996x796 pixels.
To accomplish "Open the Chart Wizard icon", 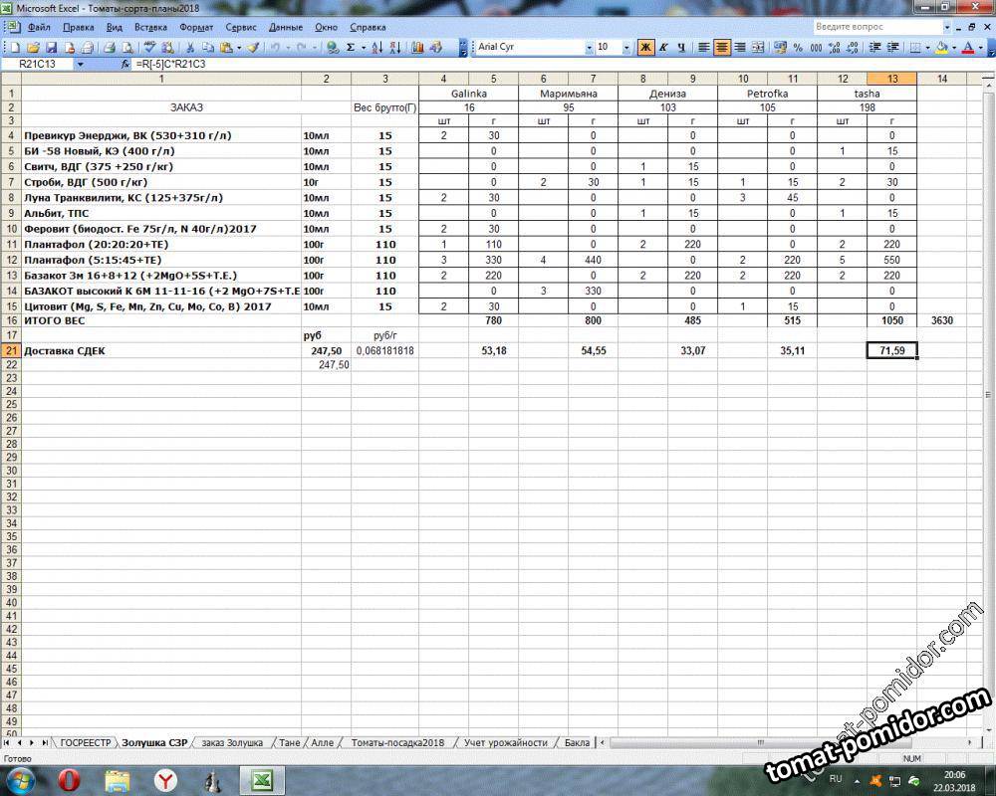I will click(417, 47).
